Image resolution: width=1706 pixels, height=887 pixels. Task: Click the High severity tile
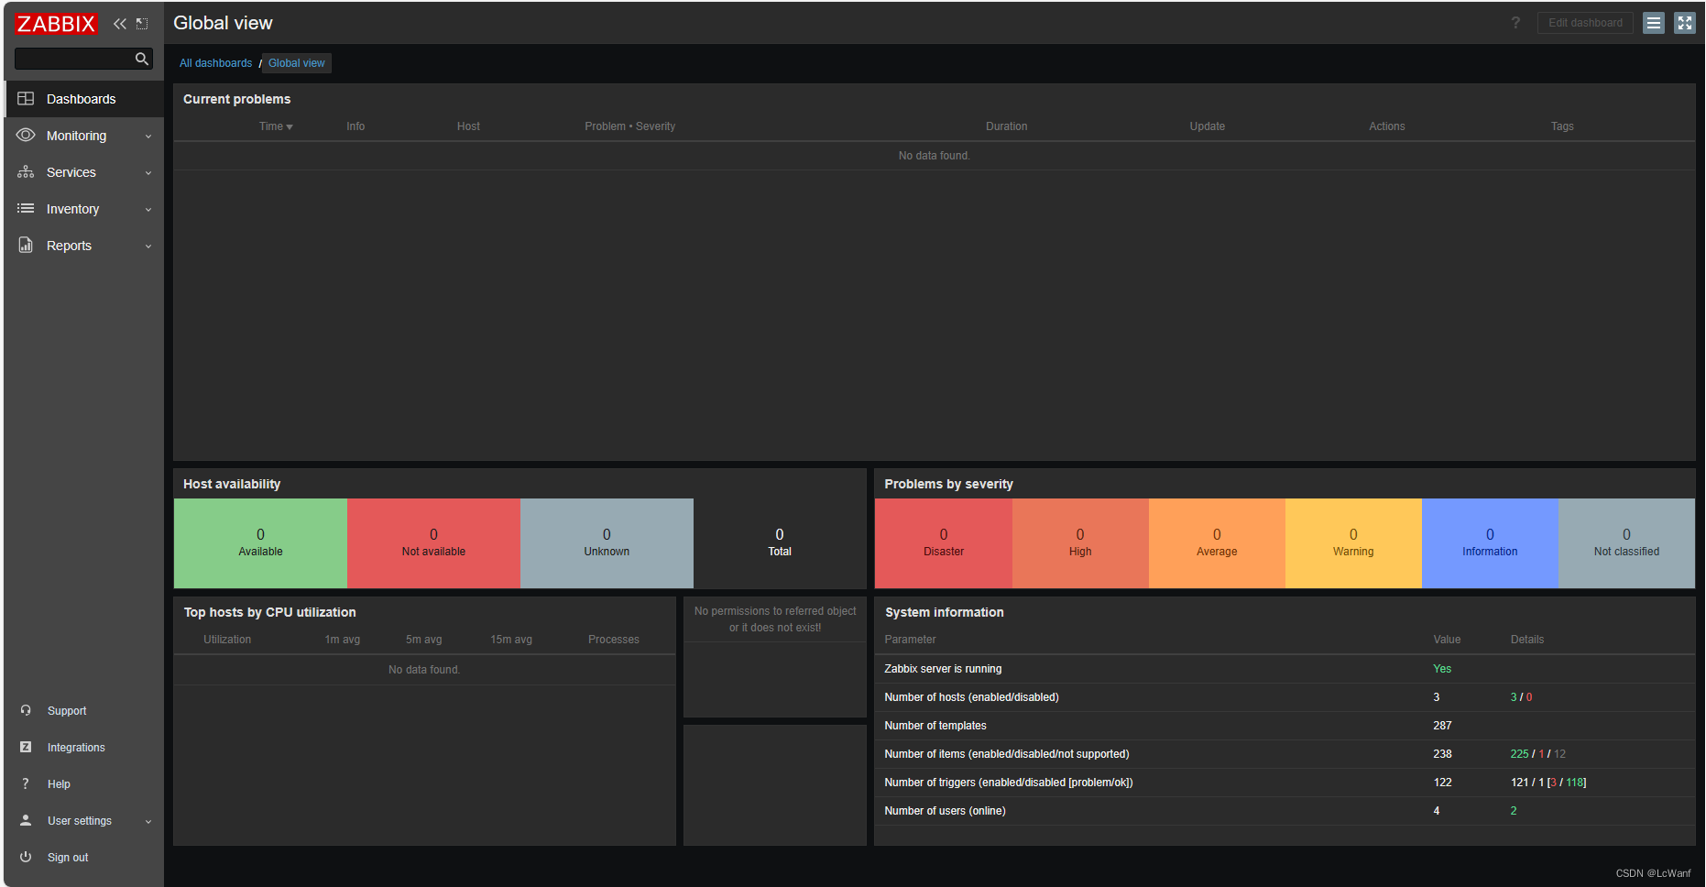coord(1080,543)
